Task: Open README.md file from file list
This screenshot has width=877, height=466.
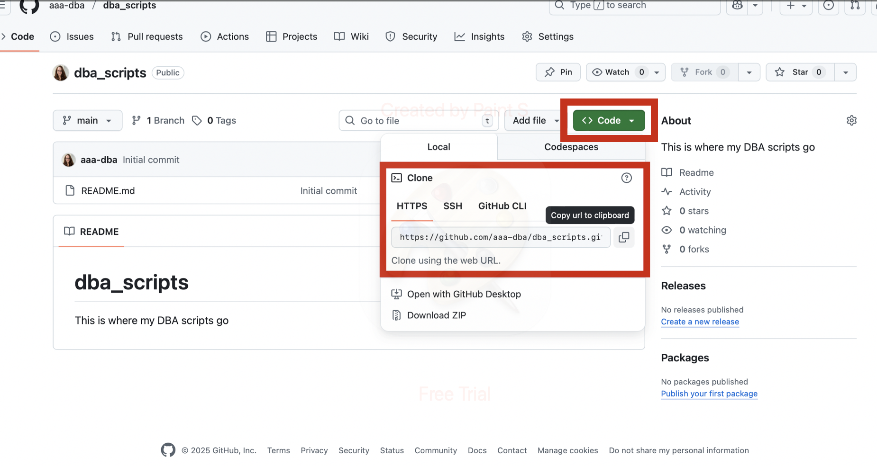Action: 108,190
